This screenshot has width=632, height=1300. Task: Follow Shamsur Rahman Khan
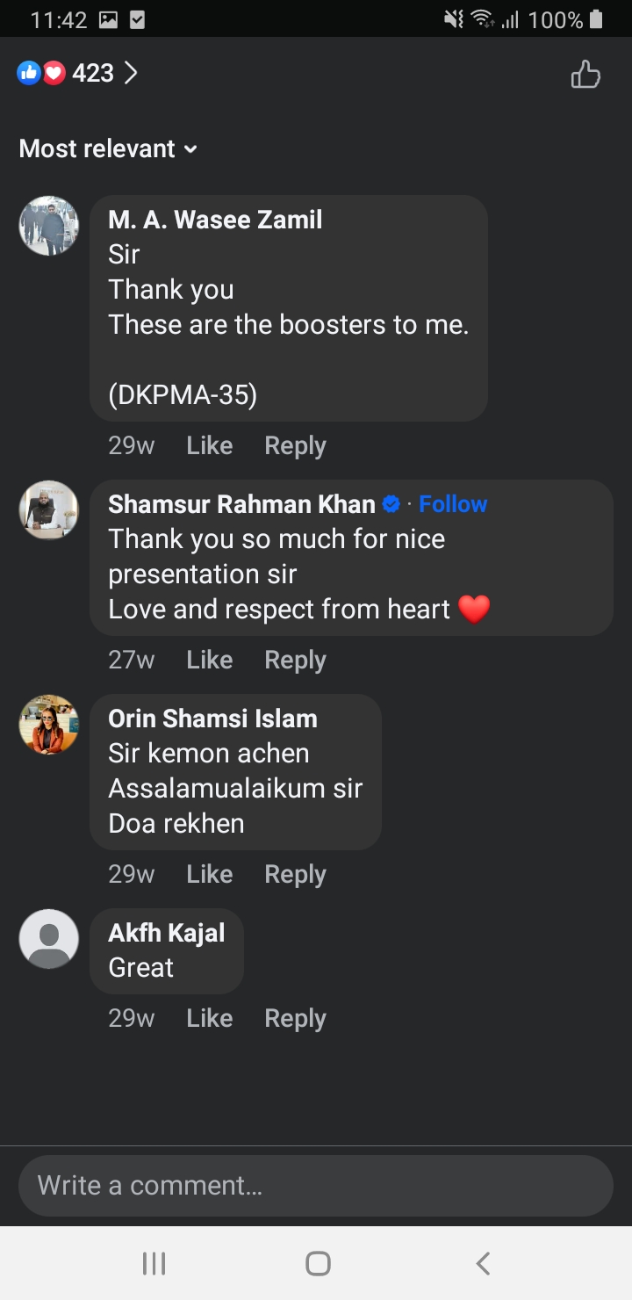(453, 504)
